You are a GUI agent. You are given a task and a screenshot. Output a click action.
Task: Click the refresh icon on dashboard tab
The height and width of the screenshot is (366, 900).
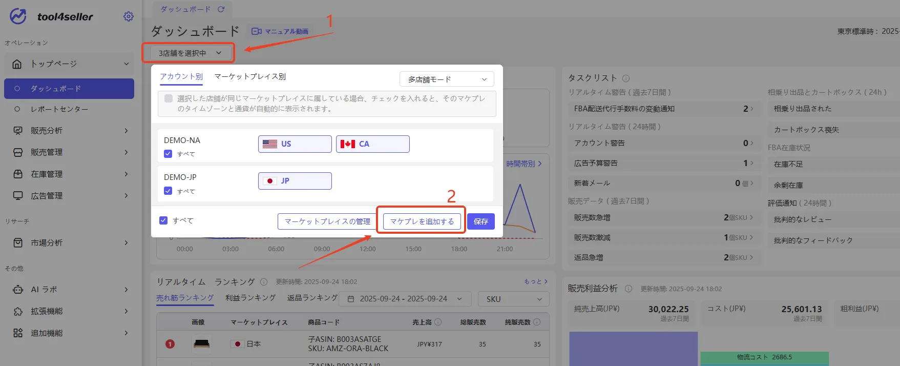pyautogui.click(x=221, y=9)
